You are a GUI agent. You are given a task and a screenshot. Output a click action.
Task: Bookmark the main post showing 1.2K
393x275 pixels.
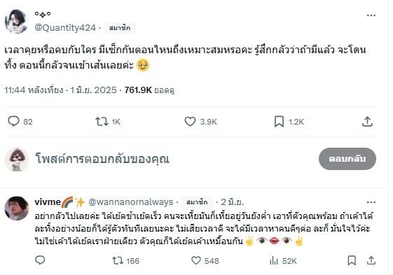click(279, 122)
